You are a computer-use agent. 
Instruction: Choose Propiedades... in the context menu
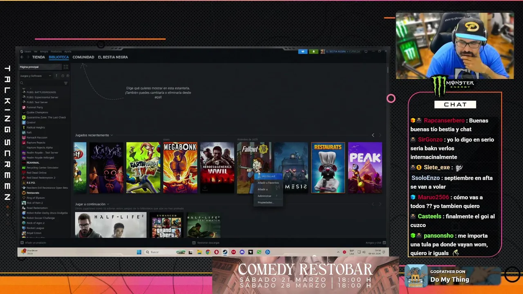(268, 203)
